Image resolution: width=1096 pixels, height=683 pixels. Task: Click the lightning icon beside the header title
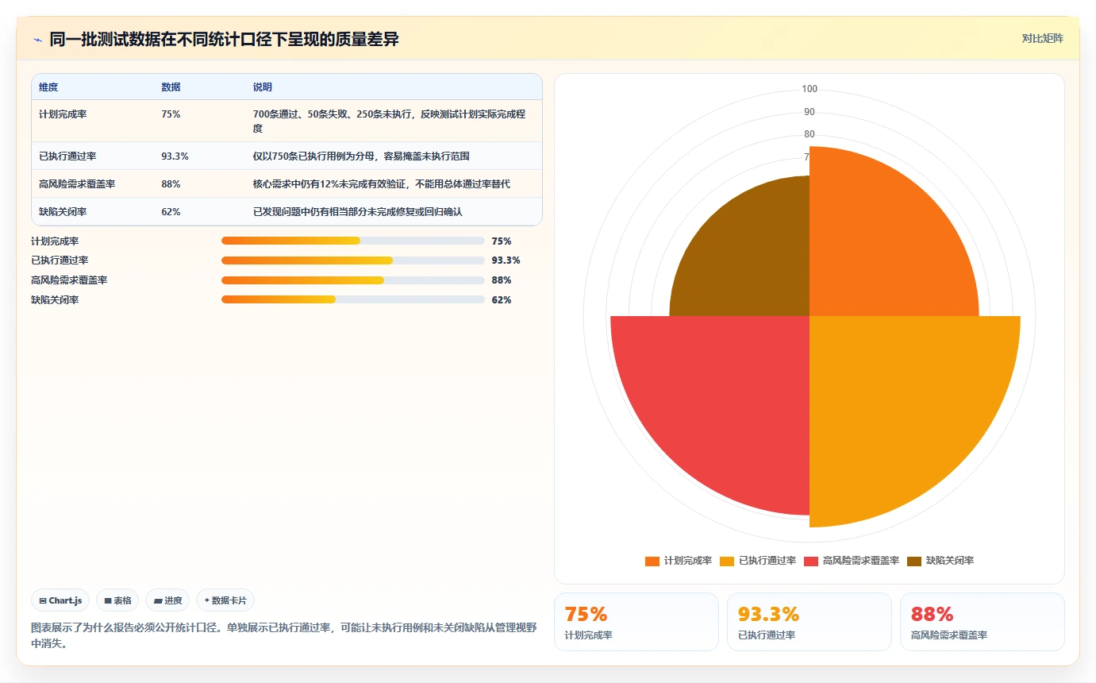[37, 40]
